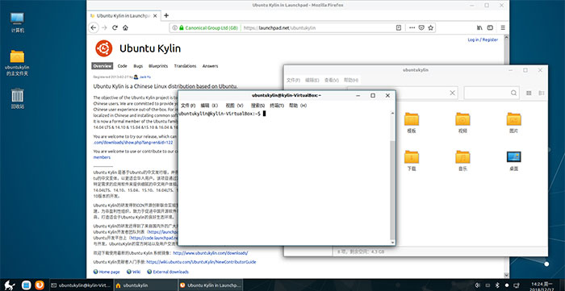This screenshot has height=291, width=565.
Task: Open terminal 编辑(E) menu
Action: click(x=209, y=106)
